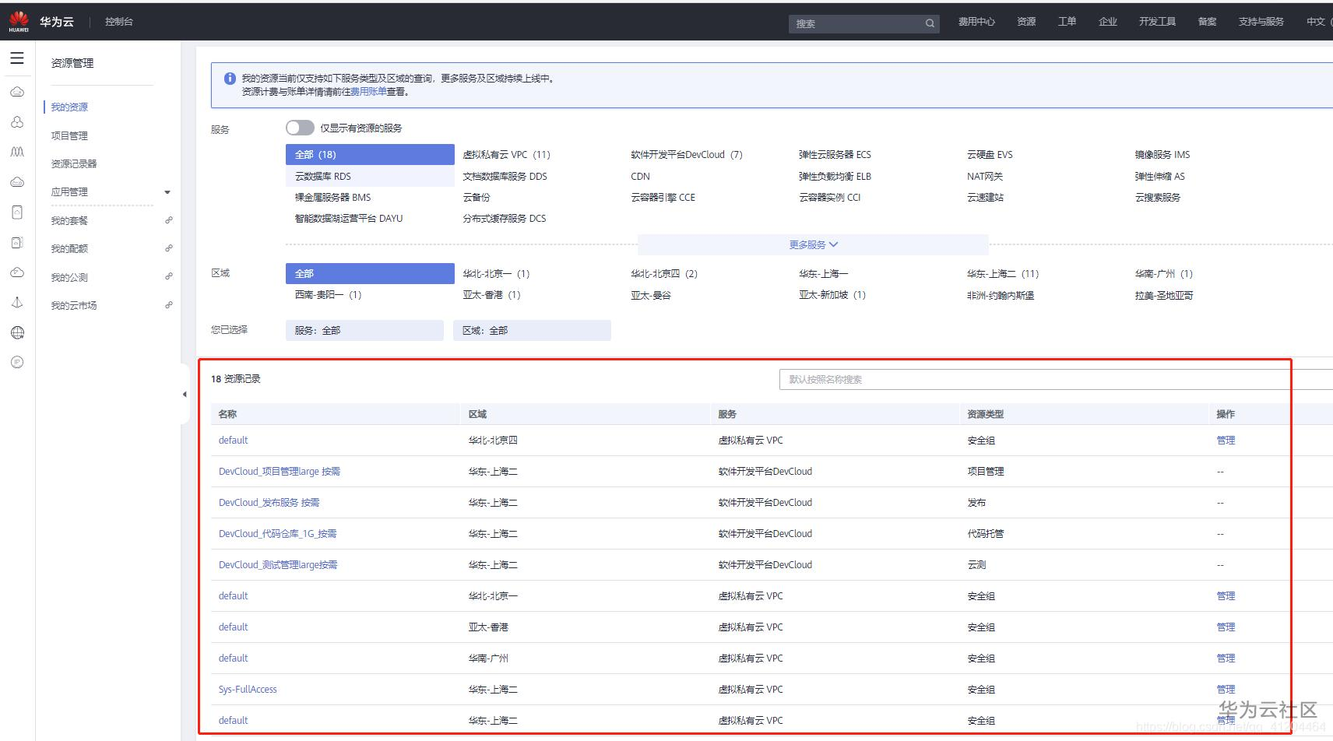
Task: Open the 费用账单 link in the notice
Action: 368,91
